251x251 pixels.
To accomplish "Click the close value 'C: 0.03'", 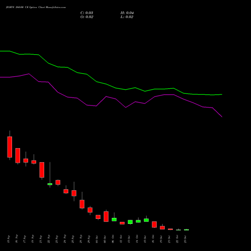I will coord(87,13).
